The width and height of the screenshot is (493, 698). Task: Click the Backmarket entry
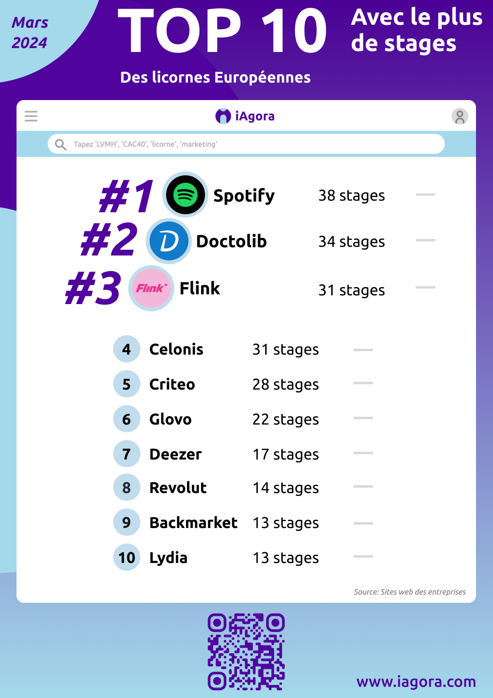[x=193, y=523]
